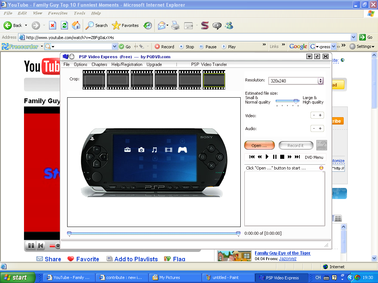Select the Record button on Freecorder toolbar
This screenshot has height=283, width=378.
click(x=164, y=46)
